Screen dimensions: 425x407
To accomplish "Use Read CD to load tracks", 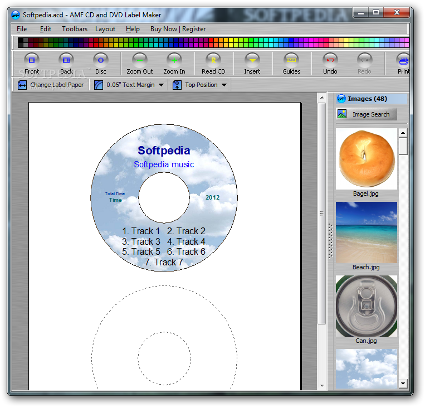I will tap(213, 64).
